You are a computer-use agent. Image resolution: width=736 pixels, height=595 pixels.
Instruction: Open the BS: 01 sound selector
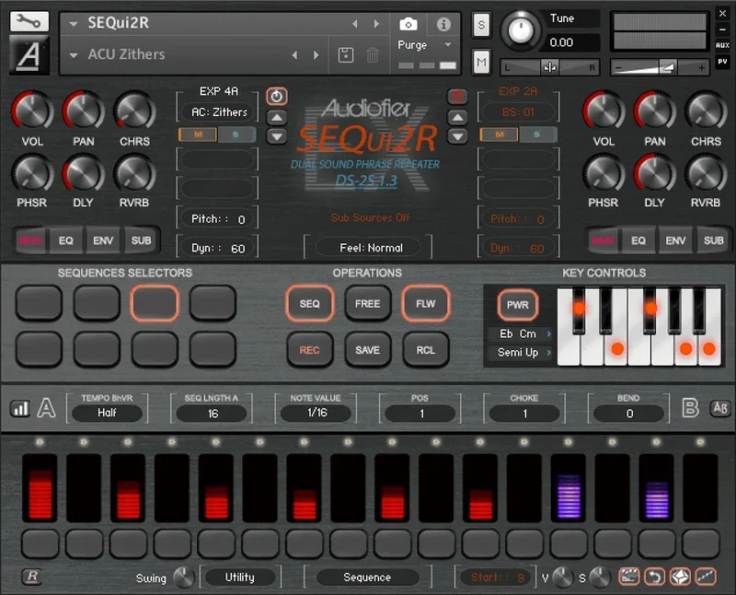518,112
